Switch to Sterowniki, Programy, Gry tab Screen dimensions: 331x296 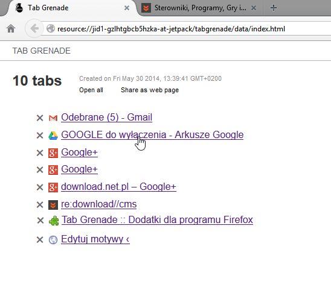tap(200, 8)
